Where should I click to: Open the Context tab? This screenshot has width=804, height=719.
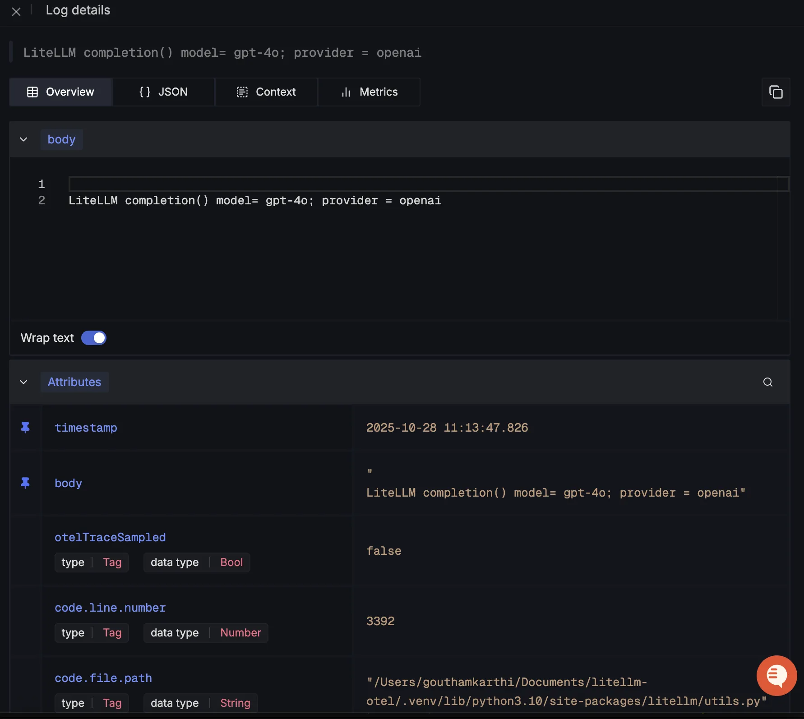(x=266, y=92)
